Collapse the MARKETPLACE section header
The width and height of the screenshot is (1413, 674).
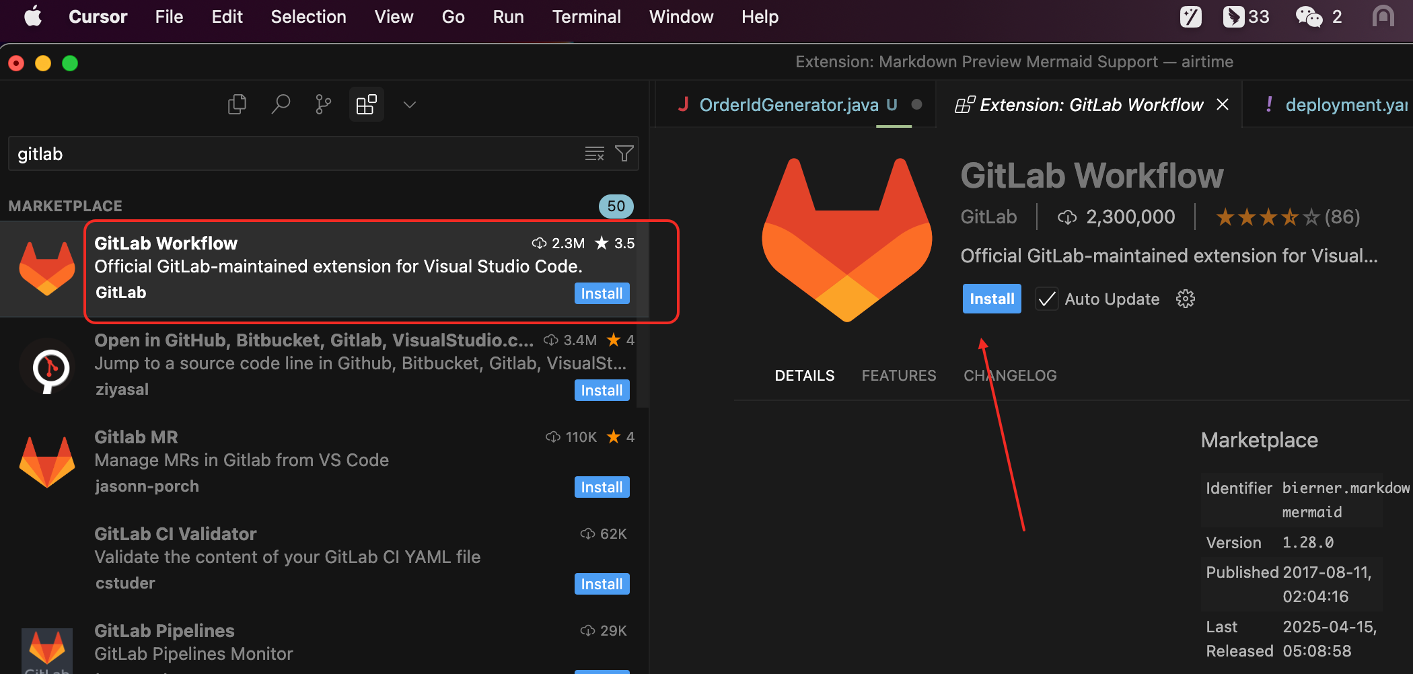pyautogui.click(x=65, y=206)
